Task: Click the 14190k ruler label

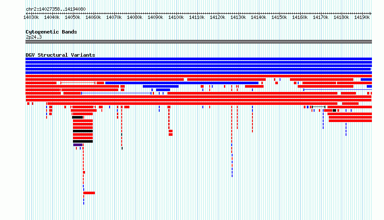Action: tap(362, 17)
